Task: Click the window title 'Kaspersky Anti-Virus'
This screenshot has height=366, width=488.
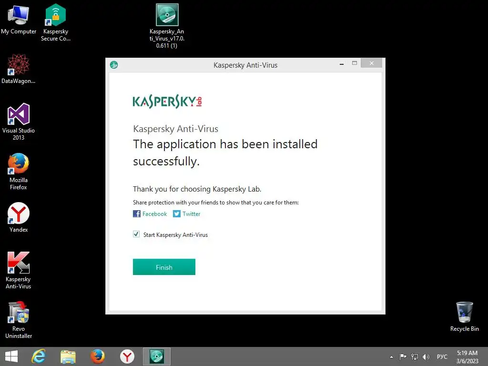Action: click(x=245, y=65)
